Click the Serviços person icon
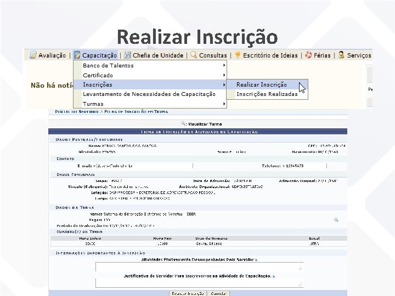Image resolution: width=395 pixels, height=296 pixels. pos(341,55)
